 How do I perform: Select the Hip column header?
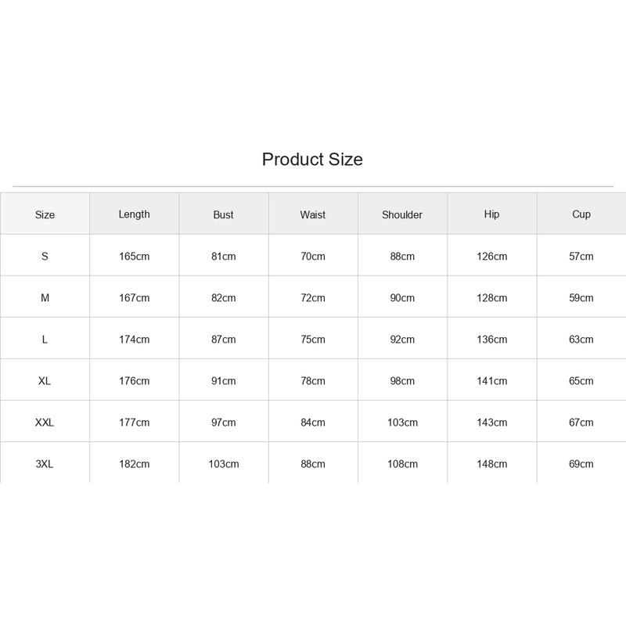[x=491, y=214]
